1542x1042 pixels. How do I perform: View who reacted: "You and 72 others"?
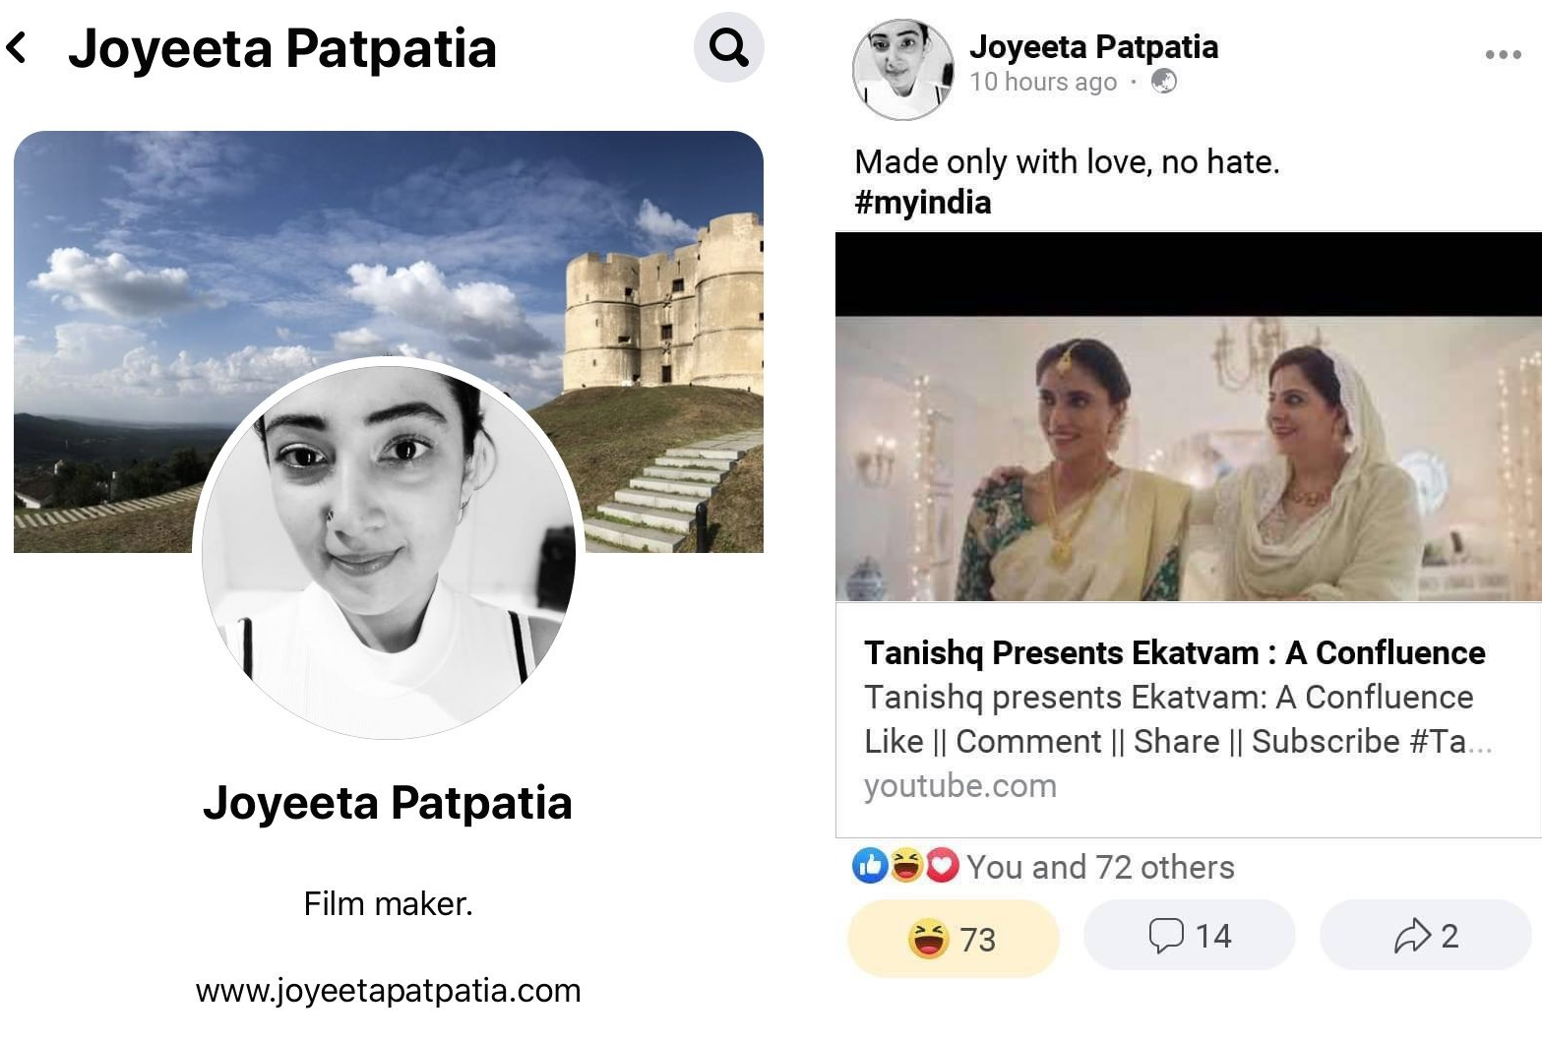click(1099, 867)
